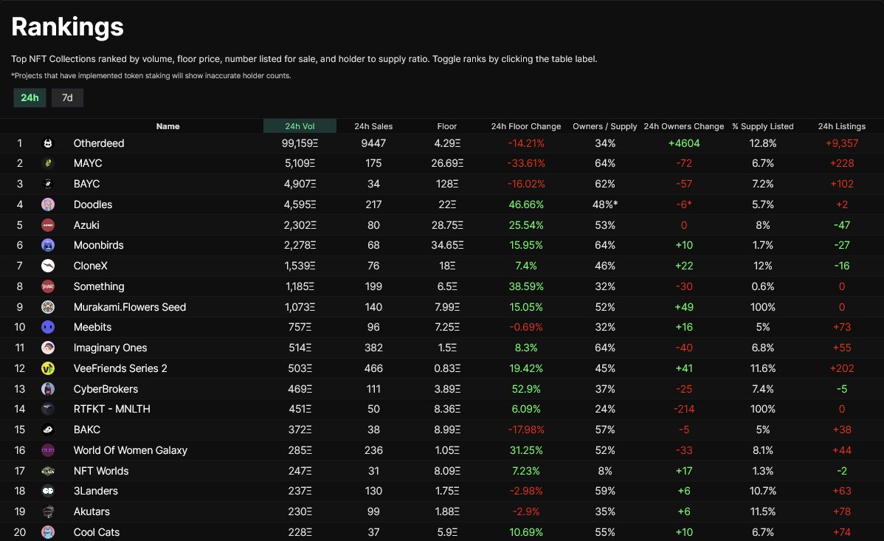
Task: Click CyberBrokers floor change 52.9%
Action: pyautogui.click(x=526, y=389)
